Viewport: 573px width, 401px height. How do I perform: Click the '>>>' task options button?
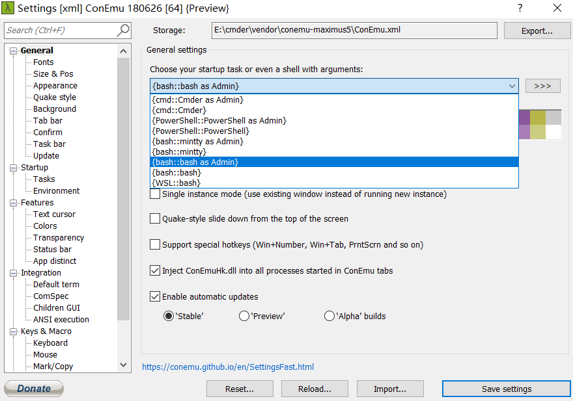542,85
